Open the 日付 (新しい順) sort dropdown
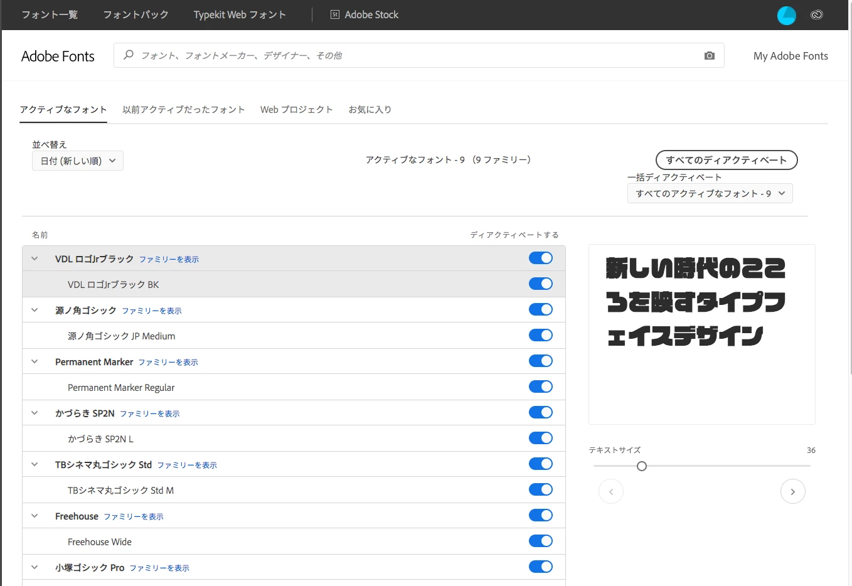Image resolution: width=852 pixels, height=586 pixels. click(78, 161)
